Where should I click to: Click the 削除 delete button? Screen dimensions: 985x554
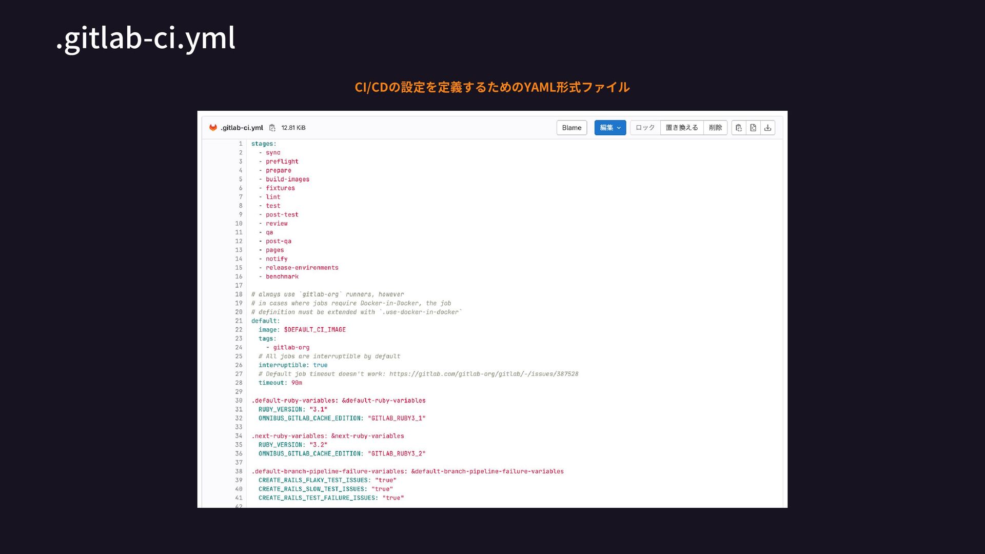715,128
